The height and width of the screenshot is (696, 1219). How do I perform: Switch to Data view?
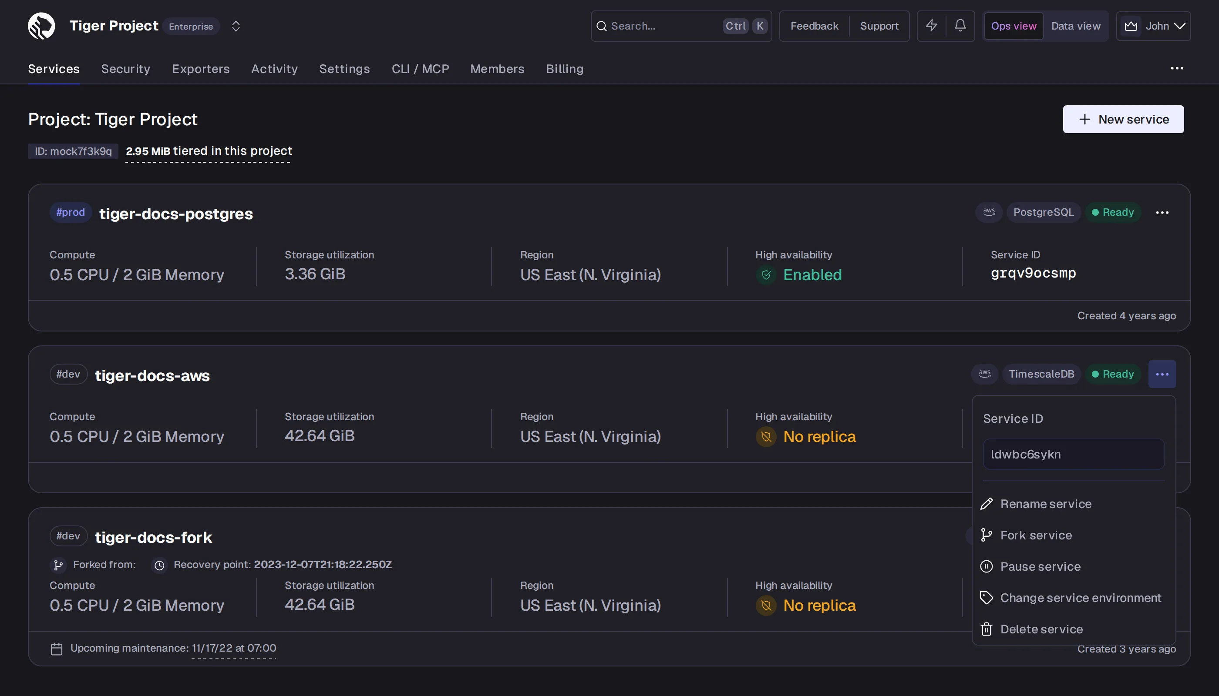[x=1075, y=26]
